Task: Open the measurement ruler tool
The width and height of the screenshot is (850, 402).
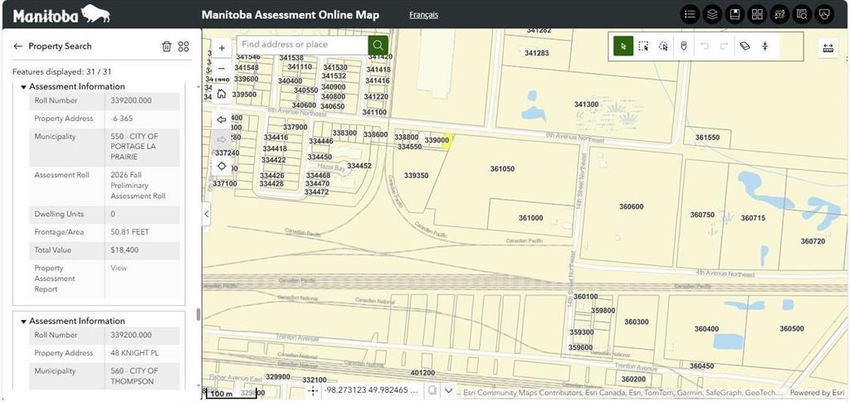Action: 828,48
